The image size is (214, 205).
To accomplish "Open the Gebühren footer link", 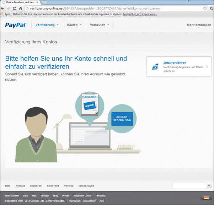I will point(36,186).
